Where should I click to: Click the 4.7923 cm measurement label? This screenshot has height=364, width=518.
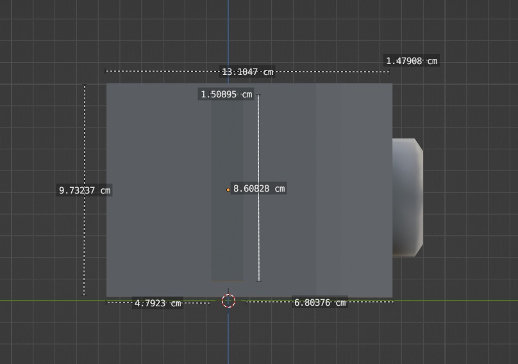pyautogui.click(x=158, y=303)
